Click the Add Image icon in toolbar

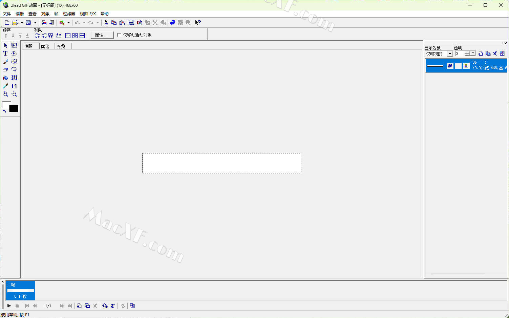44,23
